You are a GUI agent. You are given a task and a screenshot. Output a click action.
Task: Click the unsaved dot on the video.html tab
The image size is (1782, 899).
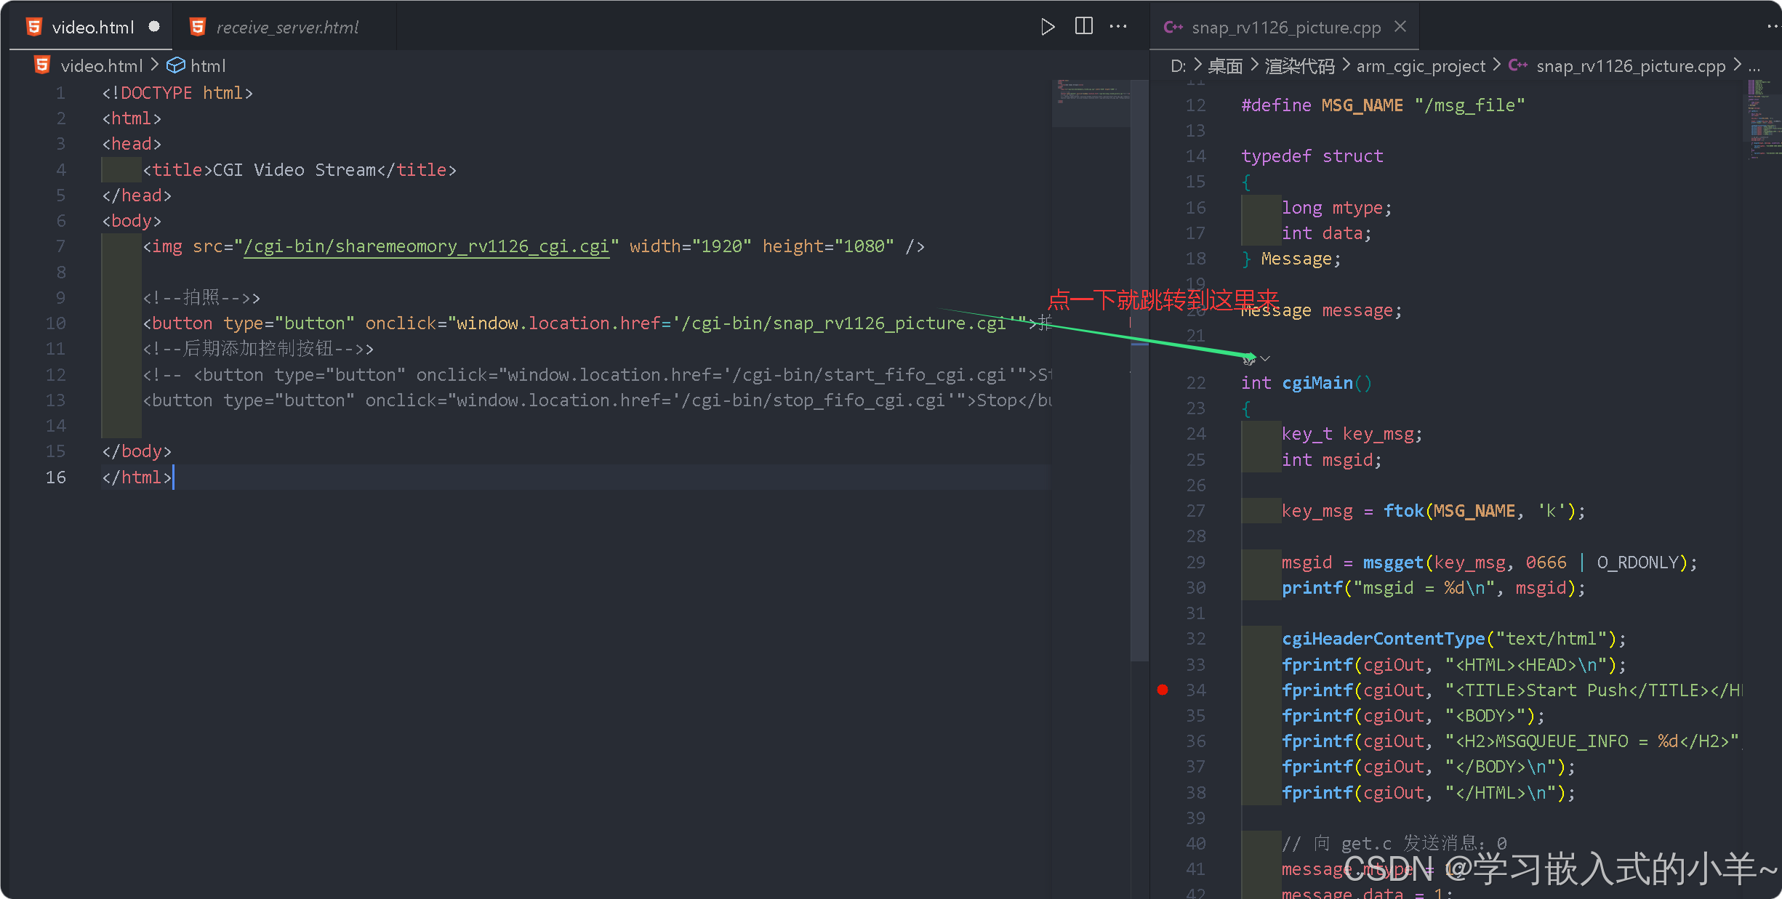point(154,27)
